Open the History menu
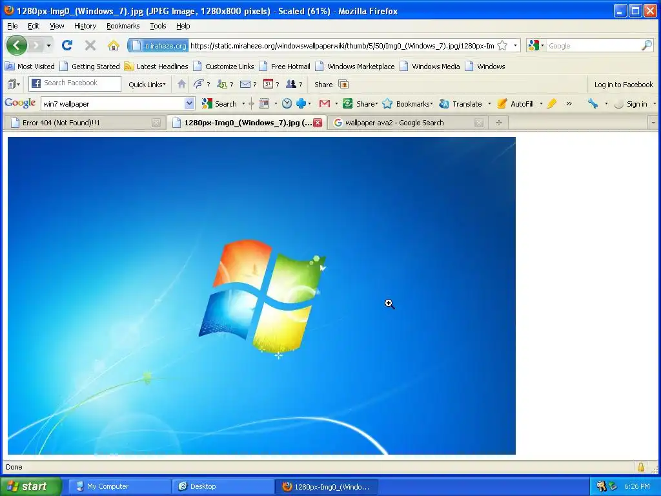The width and height of the screenshot is (661, 496). [x=85, y=26]
